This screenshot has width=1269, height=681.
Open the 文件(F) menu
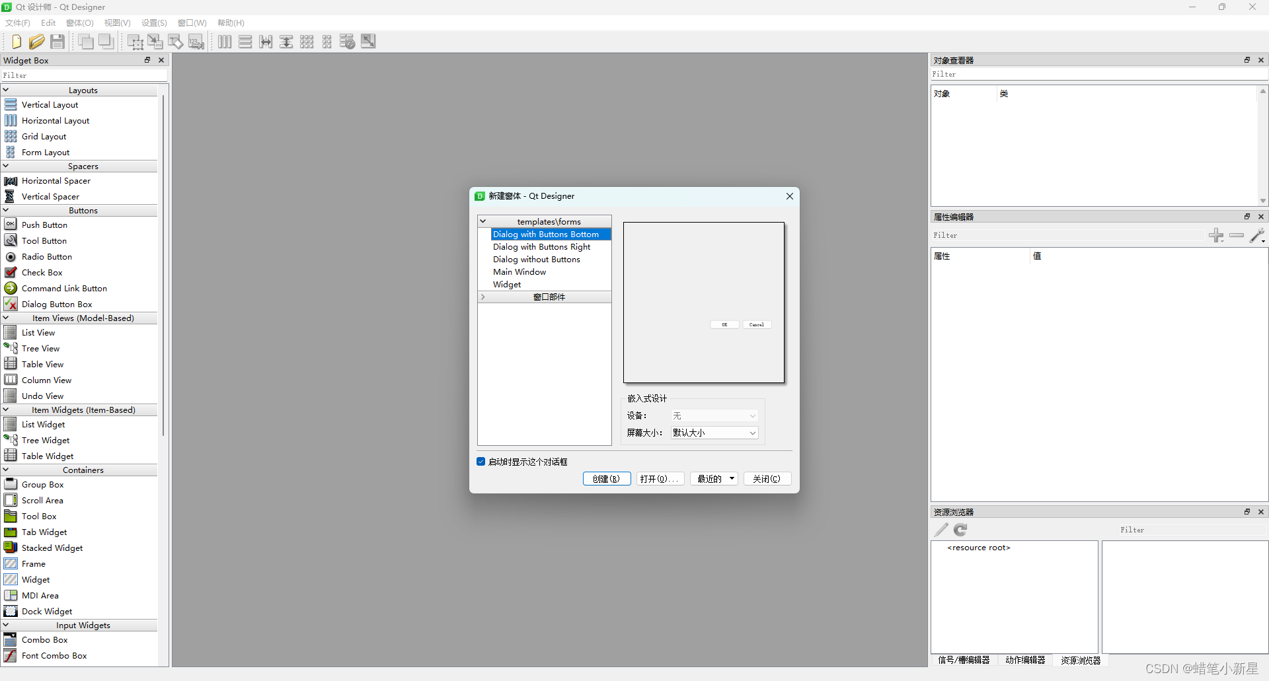point(17,22)
